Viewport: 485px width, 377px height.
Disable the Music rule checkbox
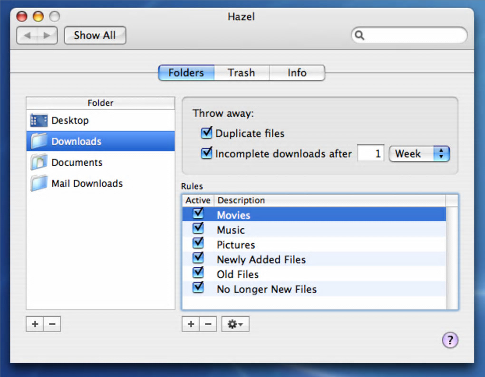pos(198,228)
